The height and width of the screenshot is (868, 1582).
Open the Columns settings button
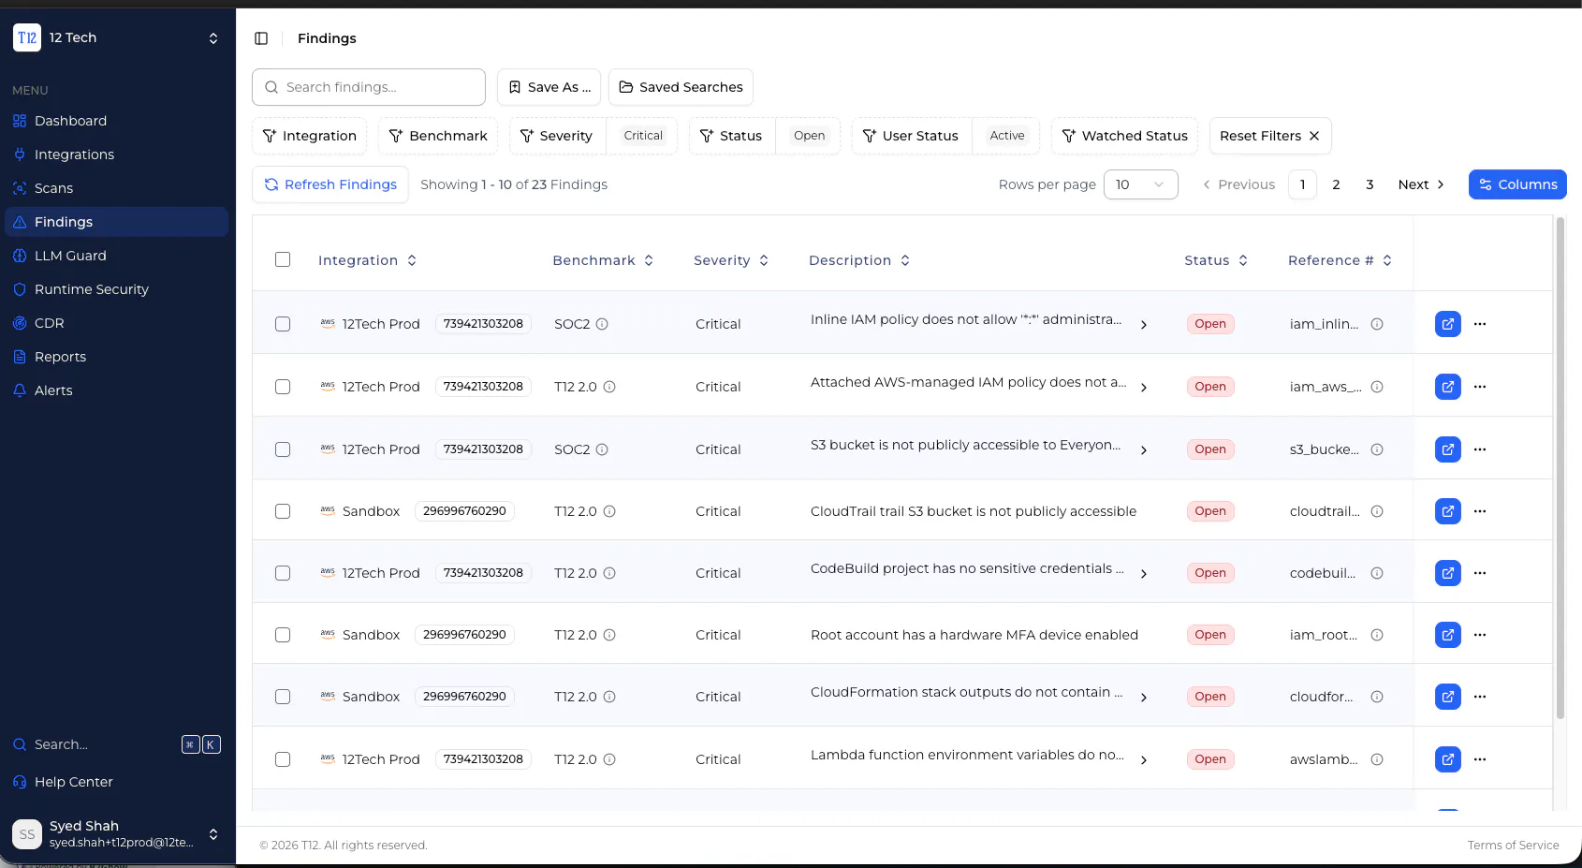[1517, 184]
